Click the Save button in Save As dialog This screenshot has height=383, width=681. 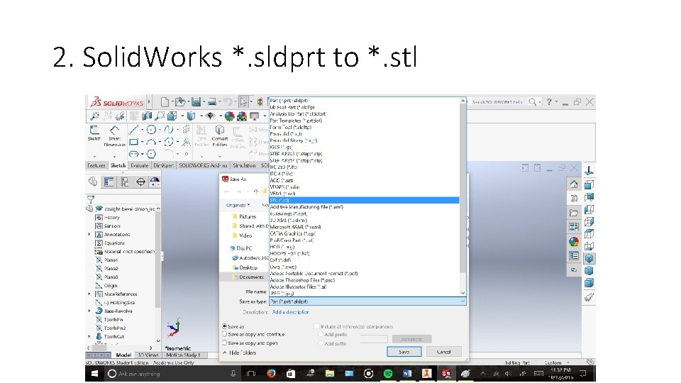(404, 352)
